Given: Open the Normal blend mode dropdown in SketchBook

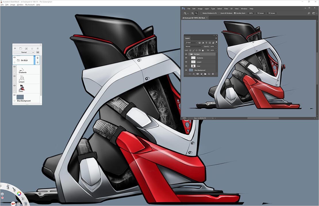Looking at the screenshot, I should click(24, 52).
